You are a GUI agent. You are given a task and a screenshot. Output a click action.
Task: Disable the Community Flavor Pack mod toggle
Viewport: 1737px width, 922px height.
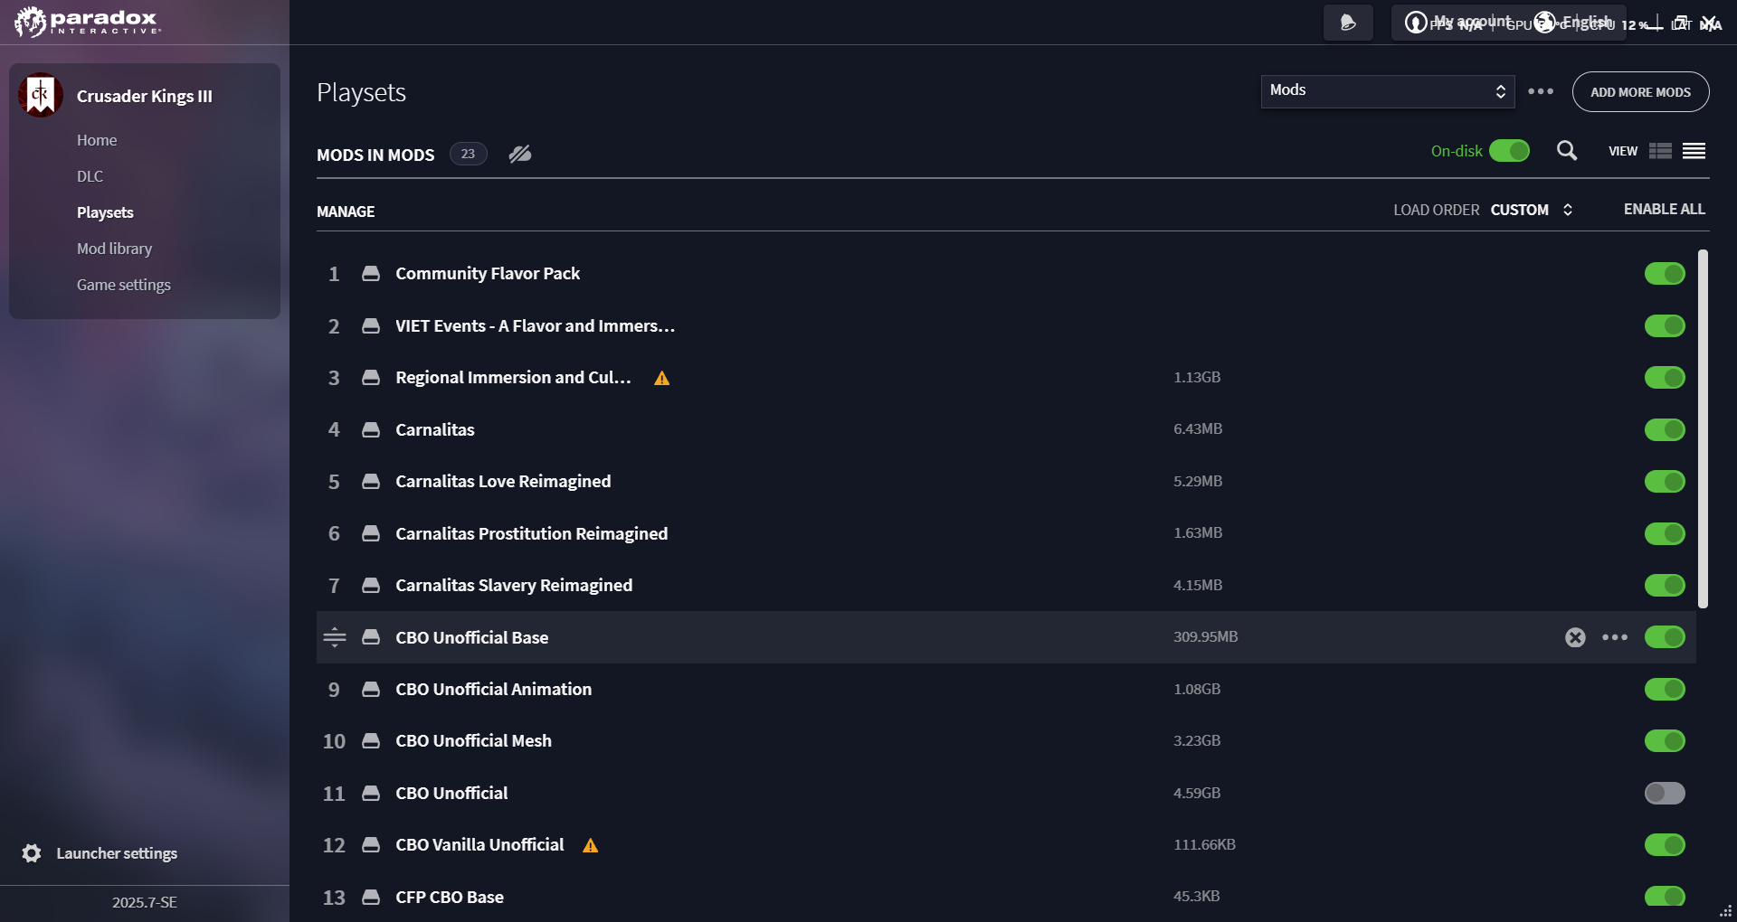point(1665,274)
